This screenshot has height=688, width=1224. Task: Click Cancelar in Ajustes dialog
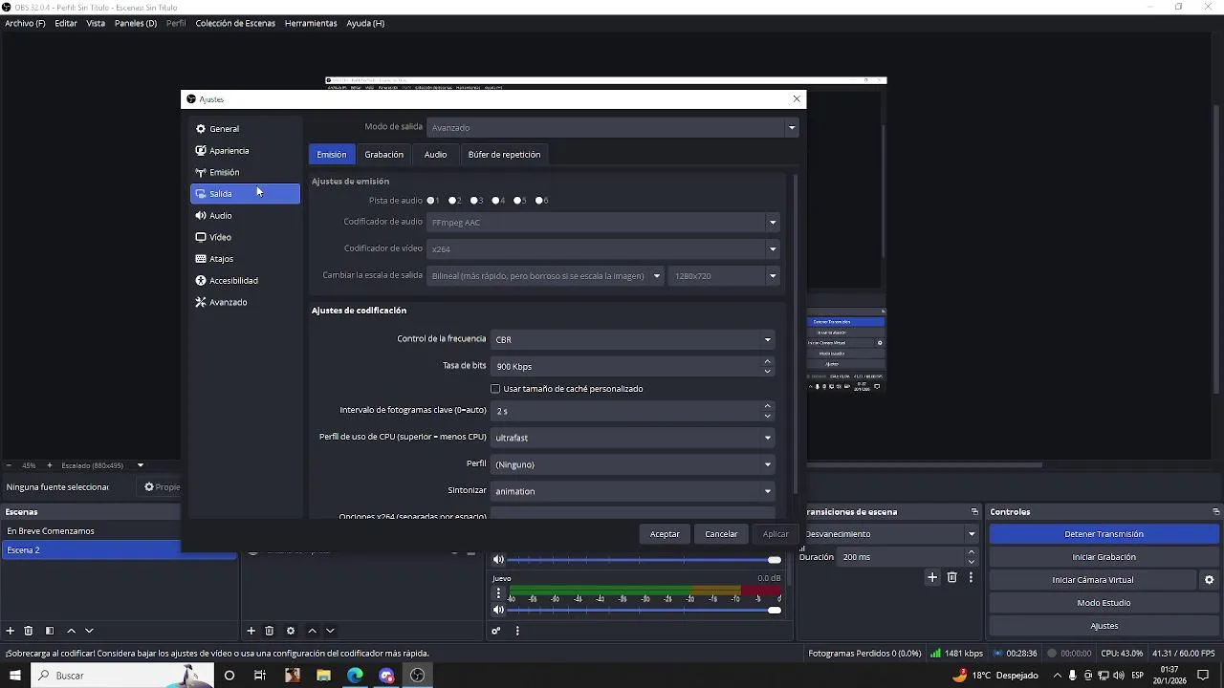pyautogui.click(x=721, y=534)
